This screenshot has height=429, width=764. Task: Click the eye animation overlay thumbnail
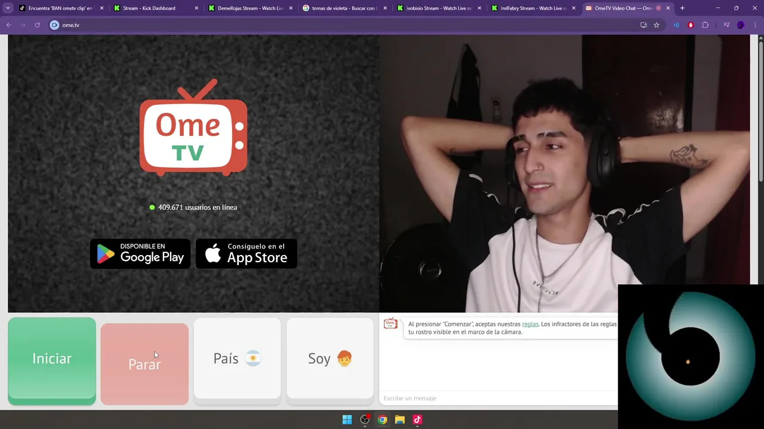pos(691,356)
